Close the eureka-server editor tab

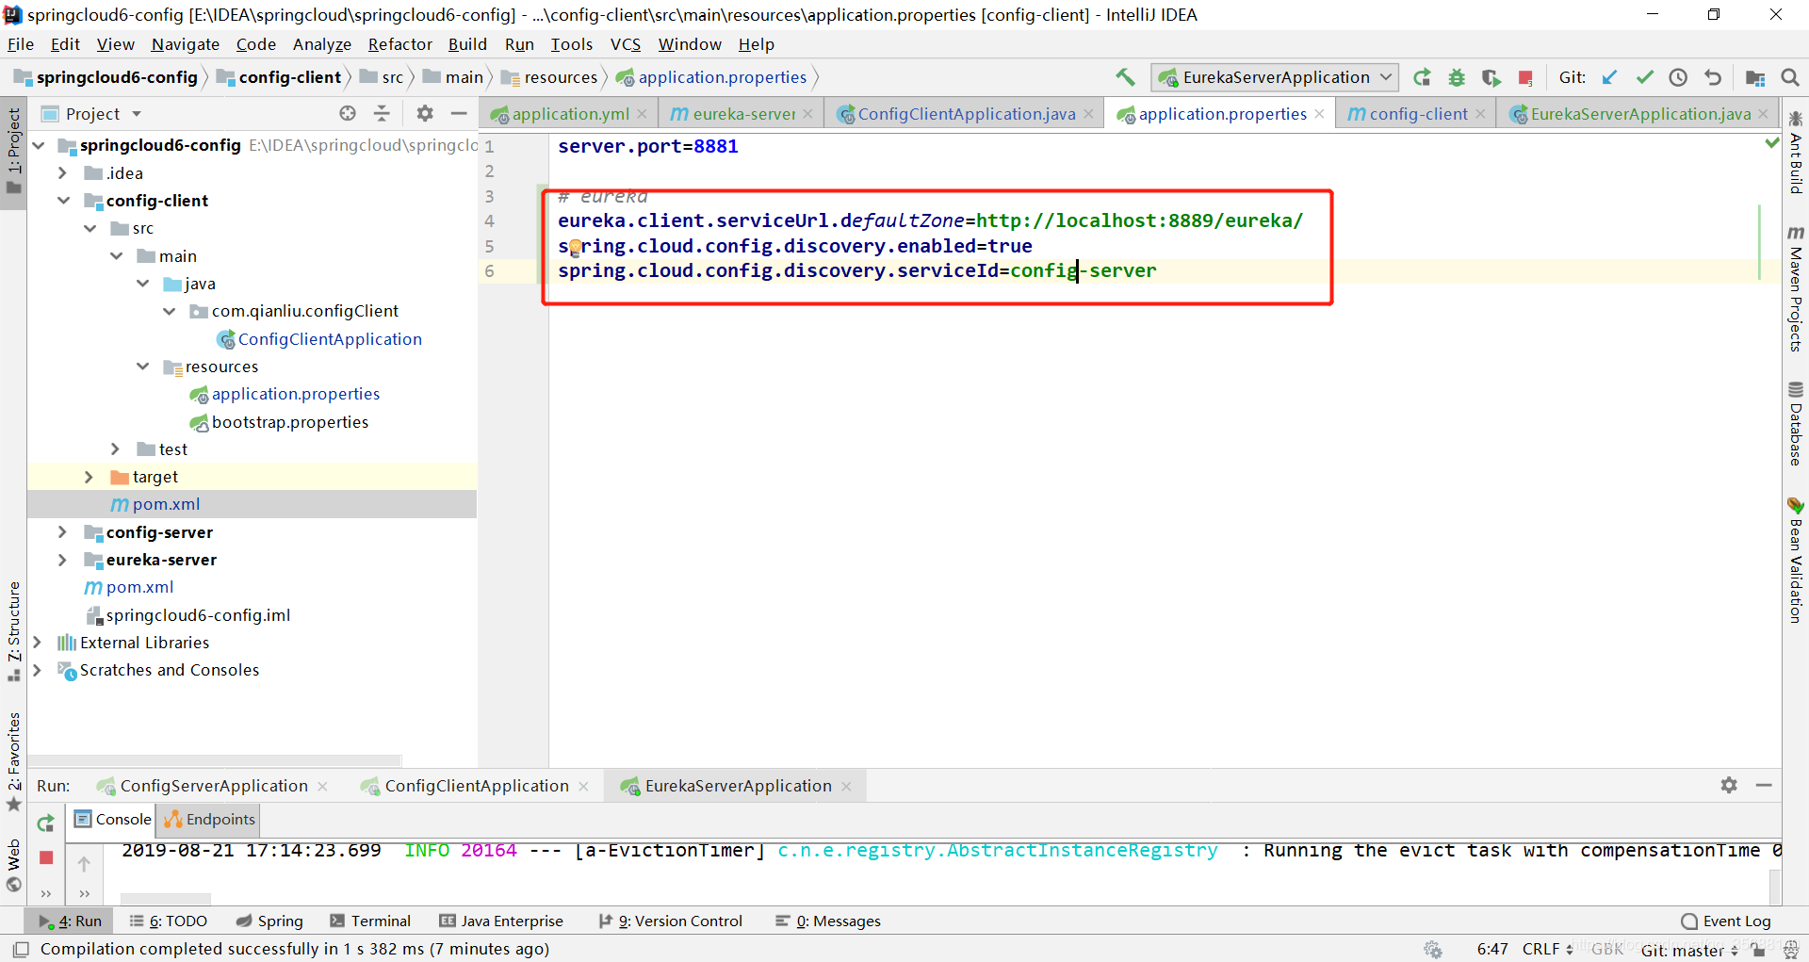click(x=807, y=114)
